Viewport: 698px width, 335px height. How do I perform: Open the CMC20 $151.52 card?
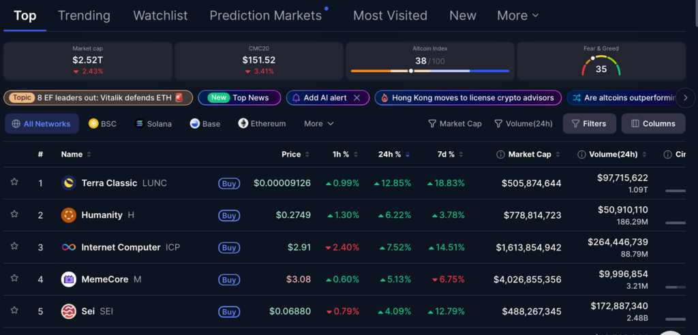tap(258, 61)
